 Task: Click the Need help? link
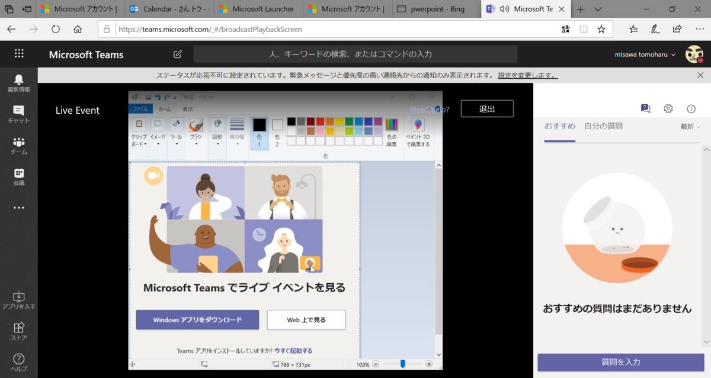[430, 109]
